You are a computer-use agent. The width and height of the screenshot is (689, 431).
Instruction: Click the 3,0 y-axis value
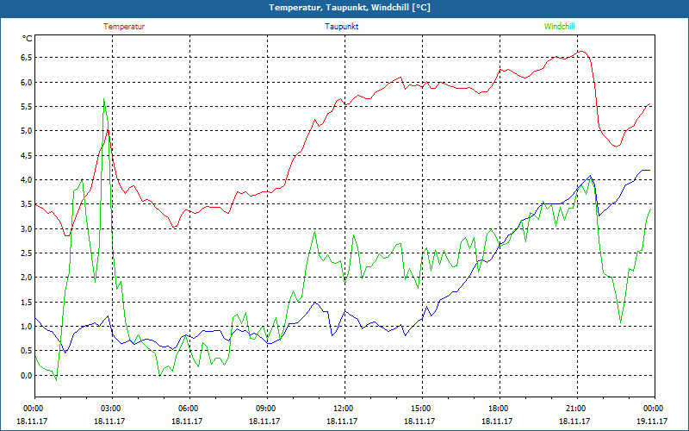coord(26,228)
